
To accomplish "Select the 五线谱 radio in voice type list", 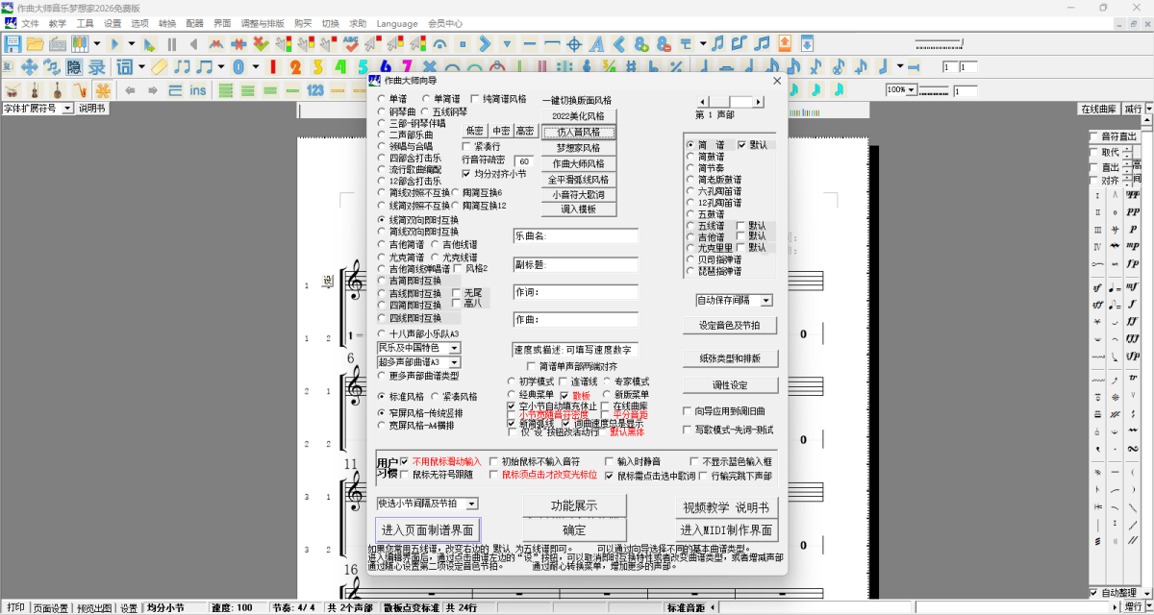I will tap(691, 226).
